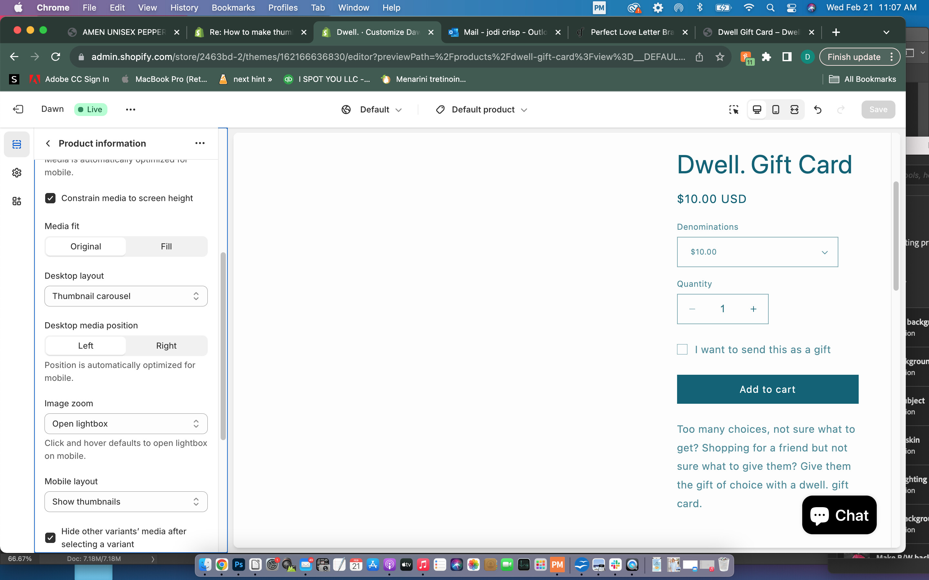Open the App embeds sidebar icon
The width and height of the screenshot is (929, 580).
click(16, 201)
